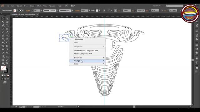
Task: Open Arrange Documents dropdown
Action: 73,6
